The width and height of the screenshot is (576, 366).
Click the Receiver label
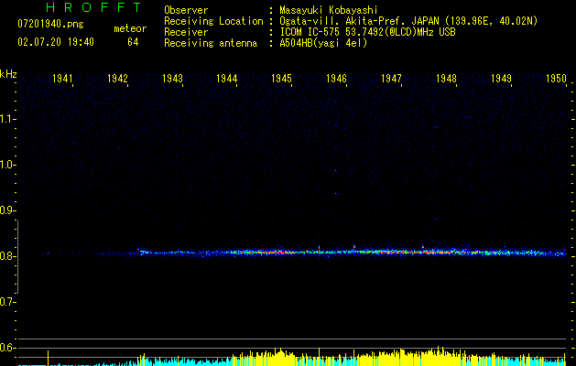(x=186, y=32)
